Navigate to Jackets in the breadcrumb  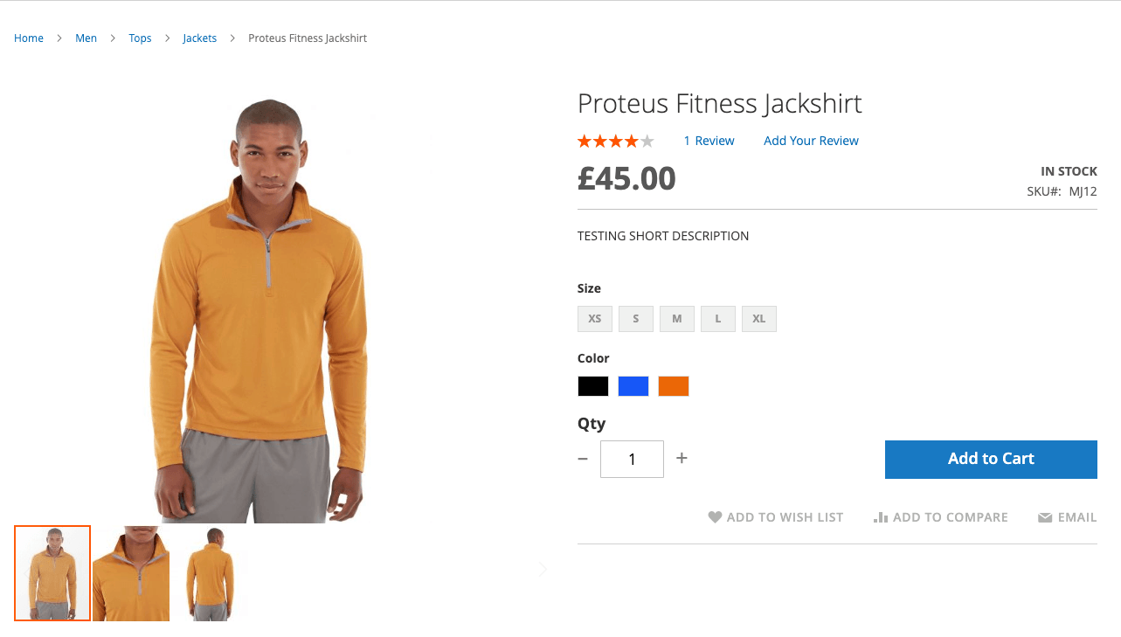coord(199,38)
